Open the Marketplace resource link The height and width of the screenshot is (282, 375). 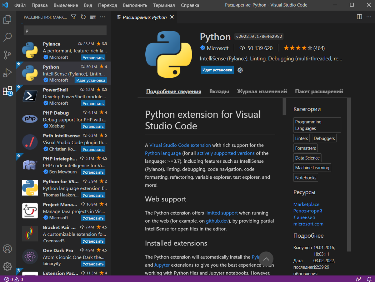coord(306,204)
